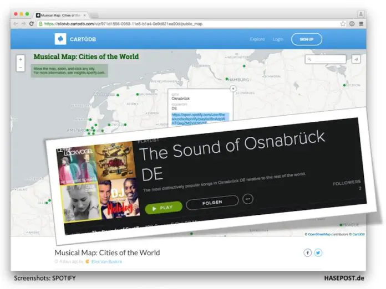Close the Osnabrück info popup
This screenshot has width=386, height=289.
pyautogui.click(x=233, y=89)
